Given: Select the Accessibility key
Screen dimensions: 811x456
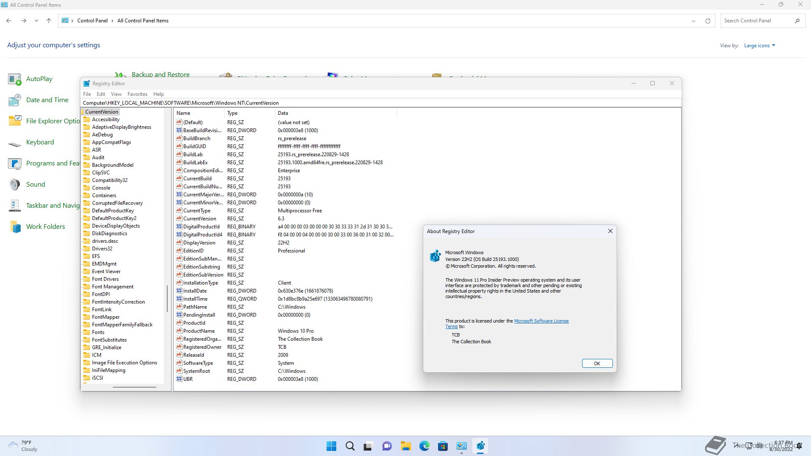Looking at the screenshot, I should [106, 119].
